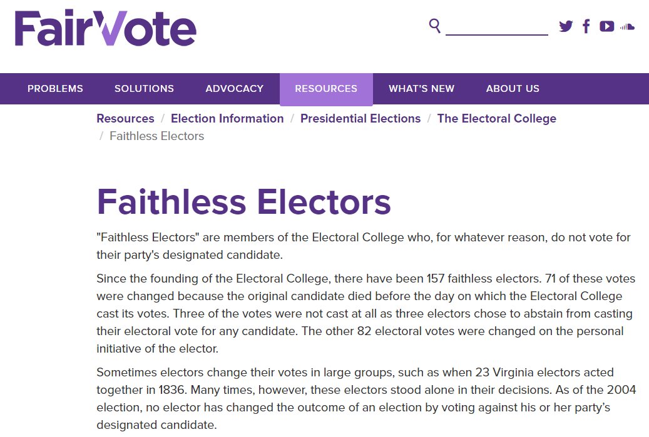Click the Resources navigation tab
Viewport: 649px width, 437px height.
(x=326, y=89)
